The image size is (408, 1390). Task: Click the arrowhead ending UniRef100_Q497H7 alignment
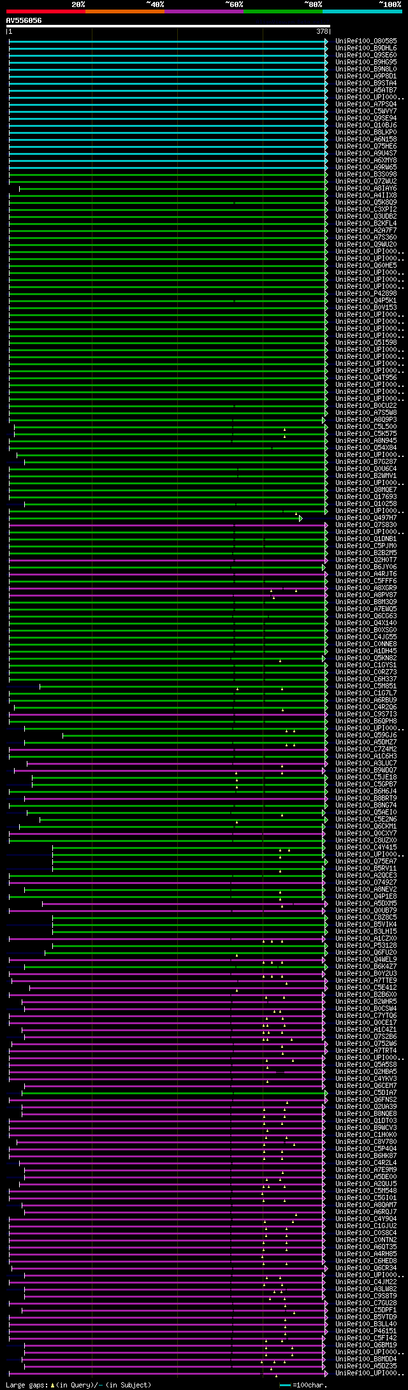[x=301, y=518]
